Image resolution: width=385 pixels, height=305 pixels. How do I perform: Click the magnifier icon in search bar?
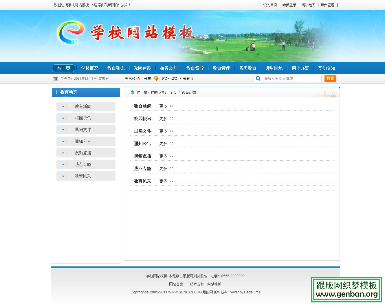[258, 78]
